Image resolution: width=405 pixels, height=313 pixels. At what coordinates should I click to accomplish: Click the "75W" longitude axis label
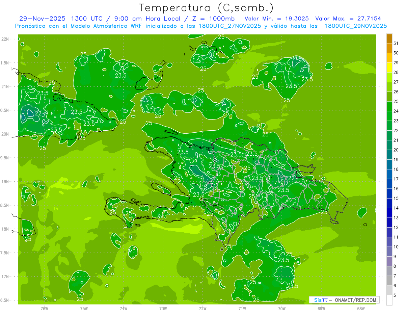coord(84,308)
